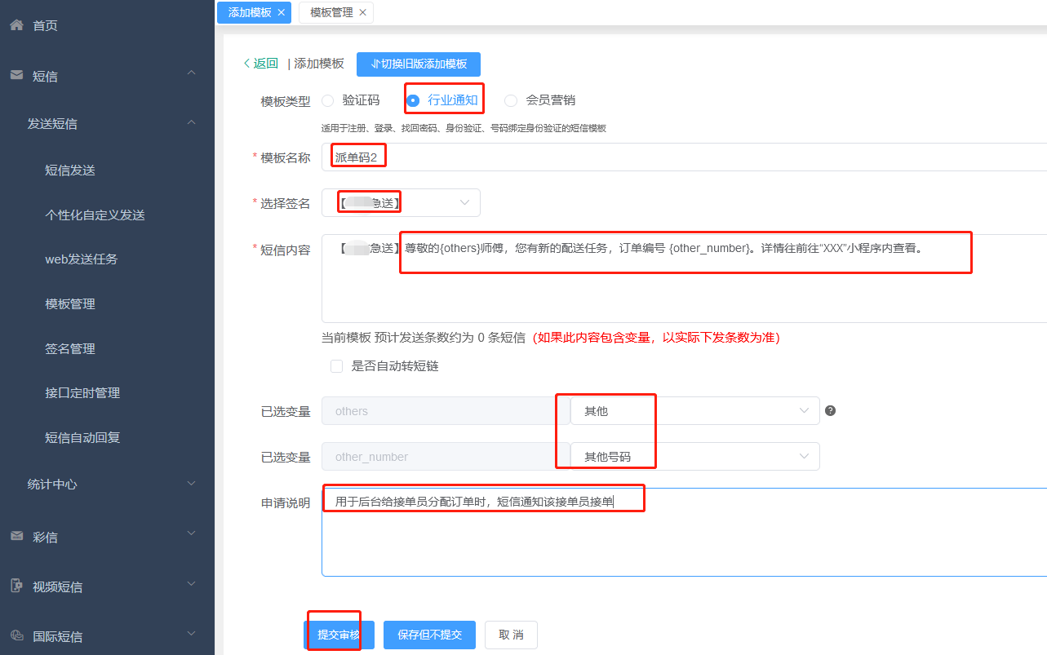Expand the 国际短信 sidebar section
The width and height of the screenshot is (1047, 655).
(192, 634)
